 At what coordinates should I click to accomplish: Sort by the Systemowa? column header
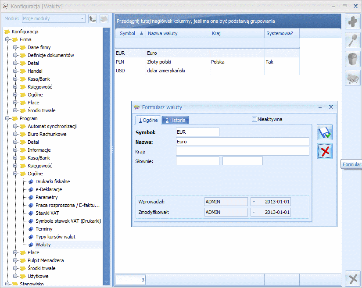pos(282,33)
